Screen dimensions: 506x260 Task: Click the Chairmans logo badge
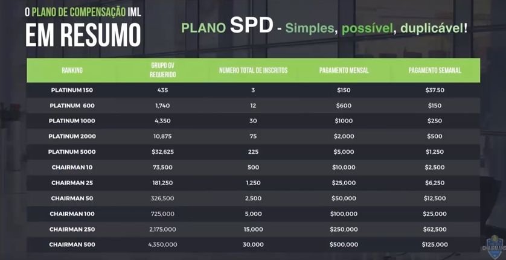[495, 246]
